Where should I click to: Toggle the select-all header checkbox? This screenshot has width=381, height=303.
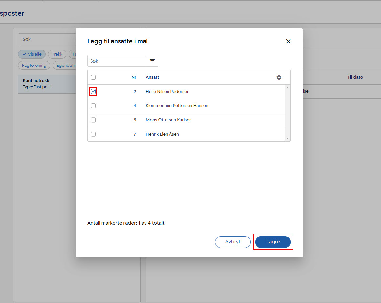click(93, 77)
